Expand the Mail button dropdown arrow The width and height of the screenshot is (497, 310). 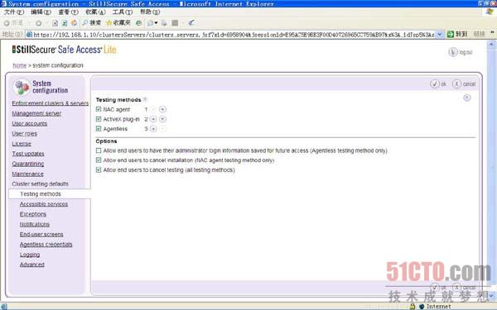pyautogui.click(x=156, y=23)
